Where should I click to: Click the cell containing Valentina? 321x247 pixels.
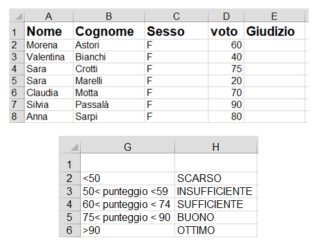49,57
